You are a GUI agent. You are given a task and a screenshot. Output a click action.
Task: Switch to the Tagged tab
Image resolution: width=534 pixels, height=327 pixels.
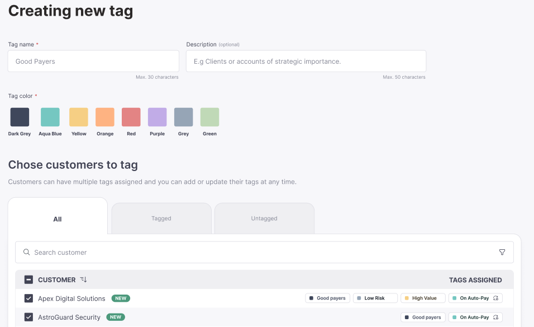tap(161, 219)
